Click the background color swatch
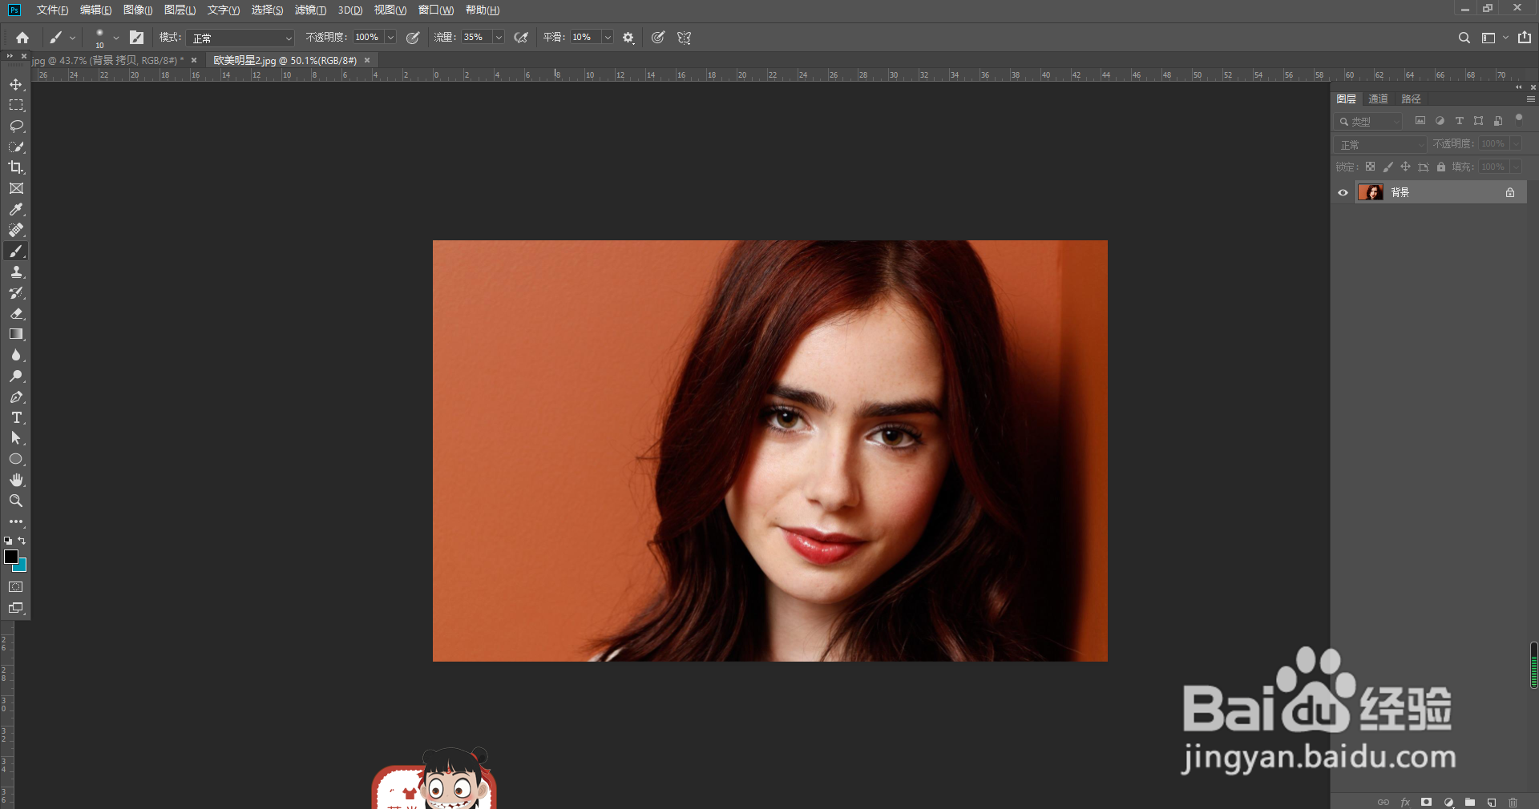Image resolution: width=1539 pixels, height=809 pixels. point(22,566)
